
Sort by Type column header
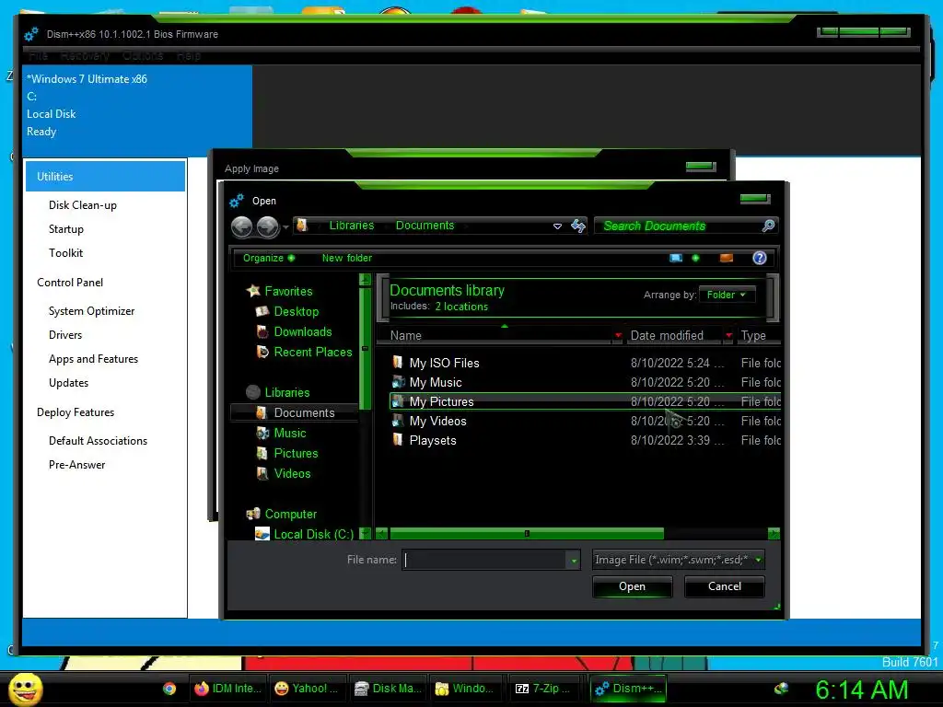tap(753, 335)
